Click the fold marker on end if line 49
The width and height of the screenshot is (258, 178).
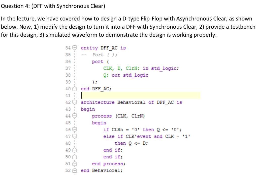pyautogui.click(x=75, y=150)
